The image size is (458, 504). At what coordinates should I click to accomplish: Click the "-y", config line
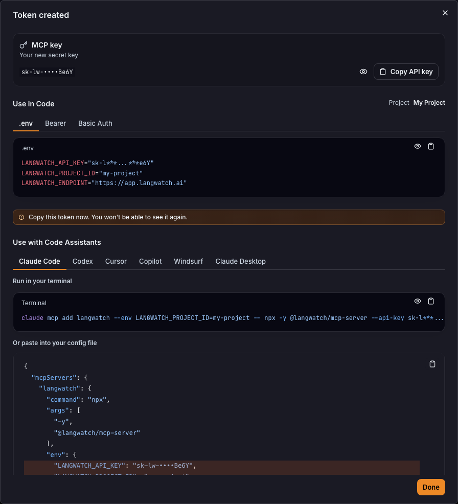(x=63, y=422)
